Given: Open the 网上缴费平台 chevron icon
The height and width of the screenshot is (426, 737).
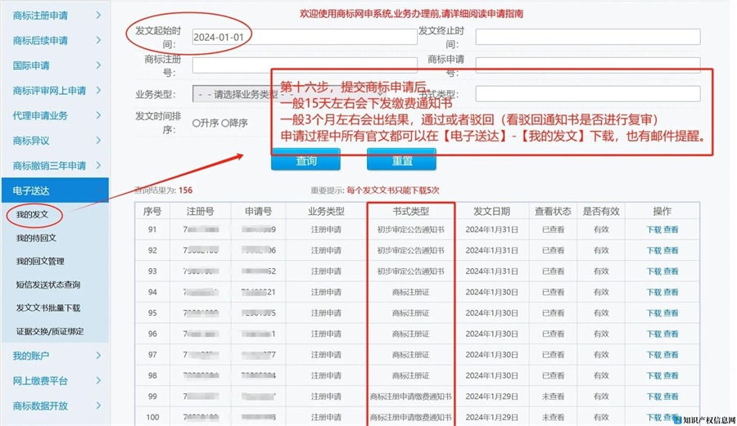Looking at the screenshot, I should pyautogui.click(x=98, y=381).
